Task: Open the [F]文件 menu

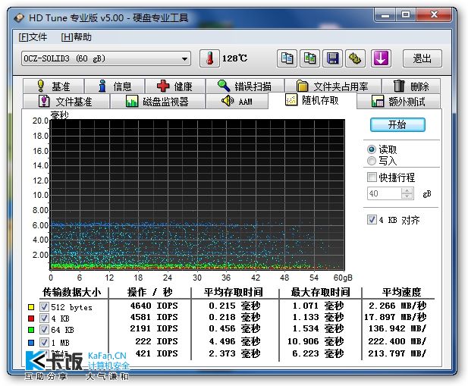Action: coord(33,37)
